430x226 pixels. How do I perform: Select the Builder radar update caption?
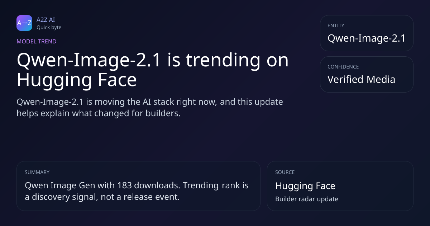pos(307,199)
